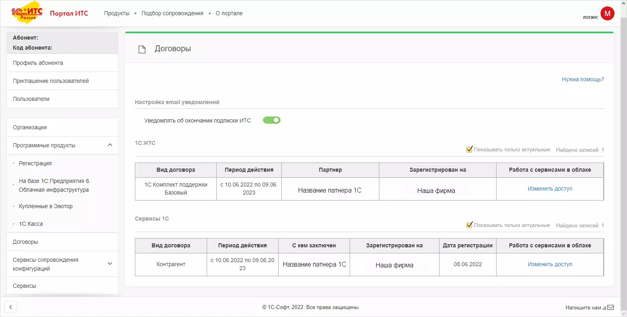Image resolution: width=627 pixels, height=317 pixels.
Task: Open Приглашение пользователей in the sidebar
Action: (51, 81)
